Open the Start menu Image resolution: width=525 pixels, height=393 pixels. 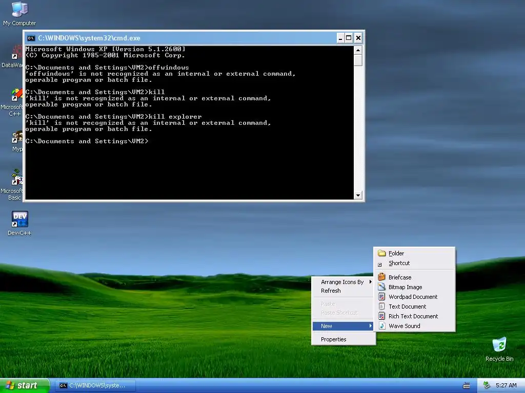point(25,385)
